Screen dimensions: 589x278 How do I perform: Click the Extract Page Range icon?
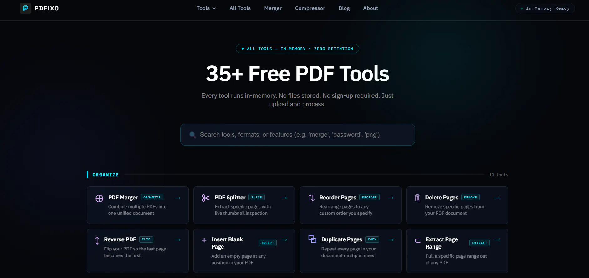point(418,240)
